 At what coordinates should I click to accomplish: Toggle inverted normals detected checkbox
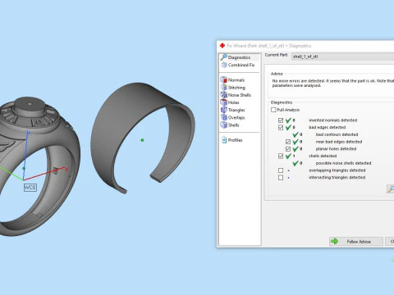(x=281, y=120)
